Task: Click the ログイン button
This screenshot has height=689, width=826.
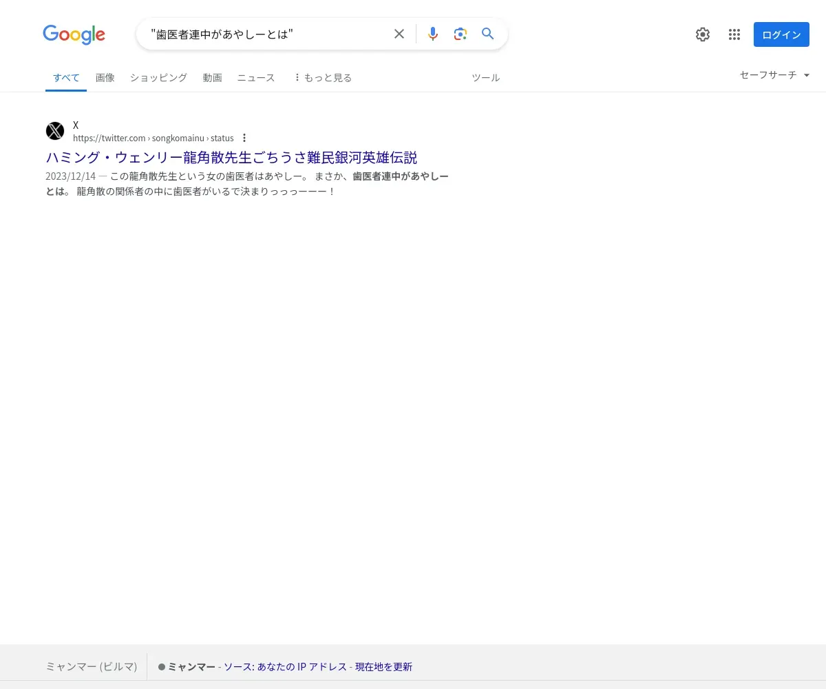Action: 781,34
